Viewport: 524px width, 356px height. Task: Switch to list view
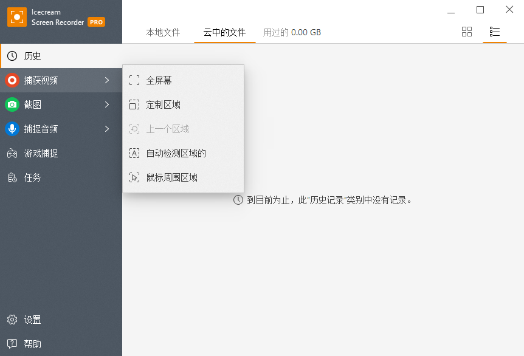pyautogui.click(x=494, y=32)
